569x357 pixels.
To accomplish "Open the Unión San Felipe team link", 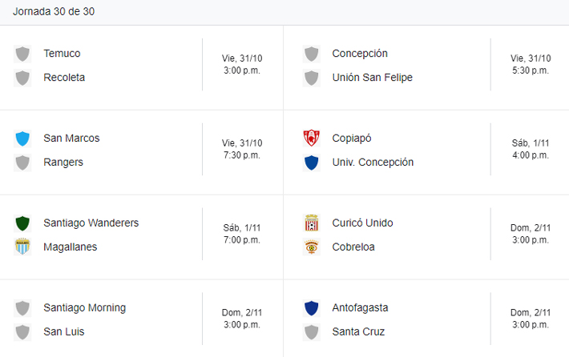I will click(372, 78).
